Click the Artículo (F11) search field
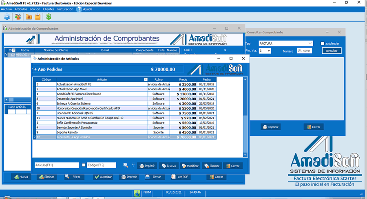 pos(57,165)
